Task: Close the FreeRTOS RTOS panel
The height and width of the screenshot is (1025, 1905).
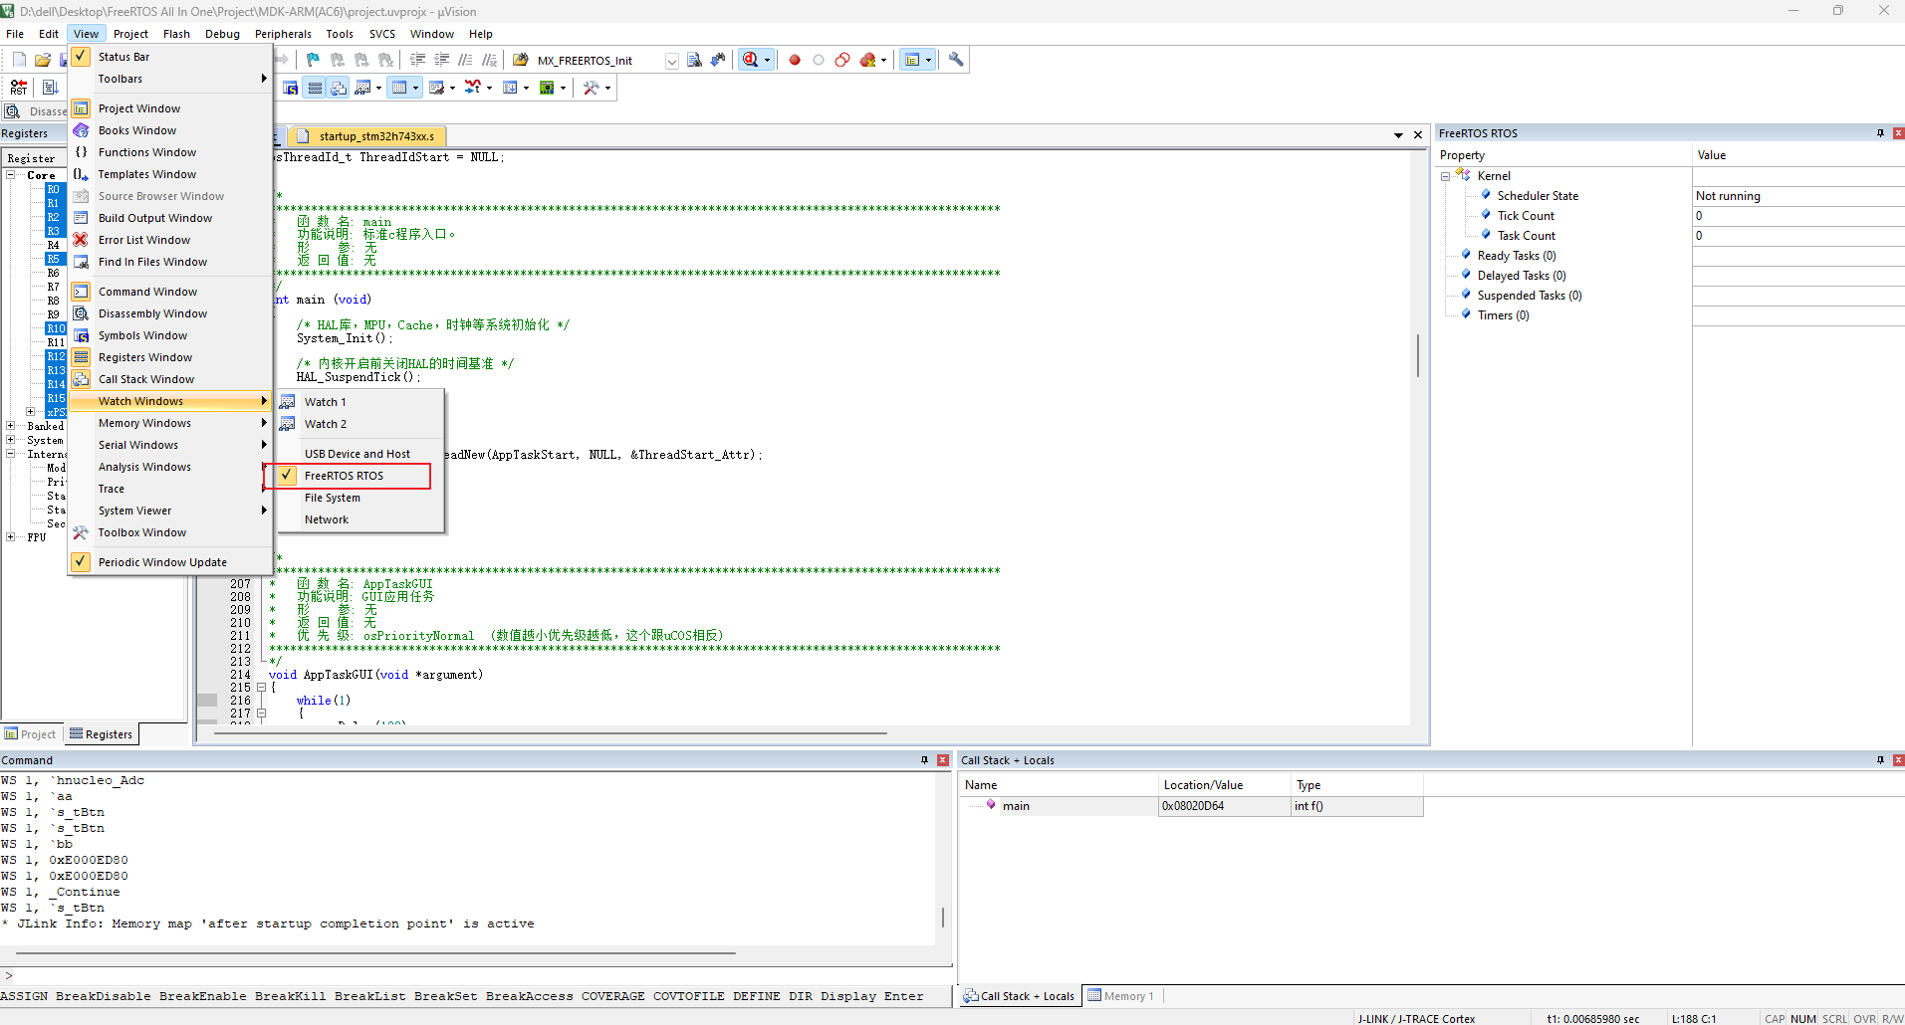Action: [1898, 133]
